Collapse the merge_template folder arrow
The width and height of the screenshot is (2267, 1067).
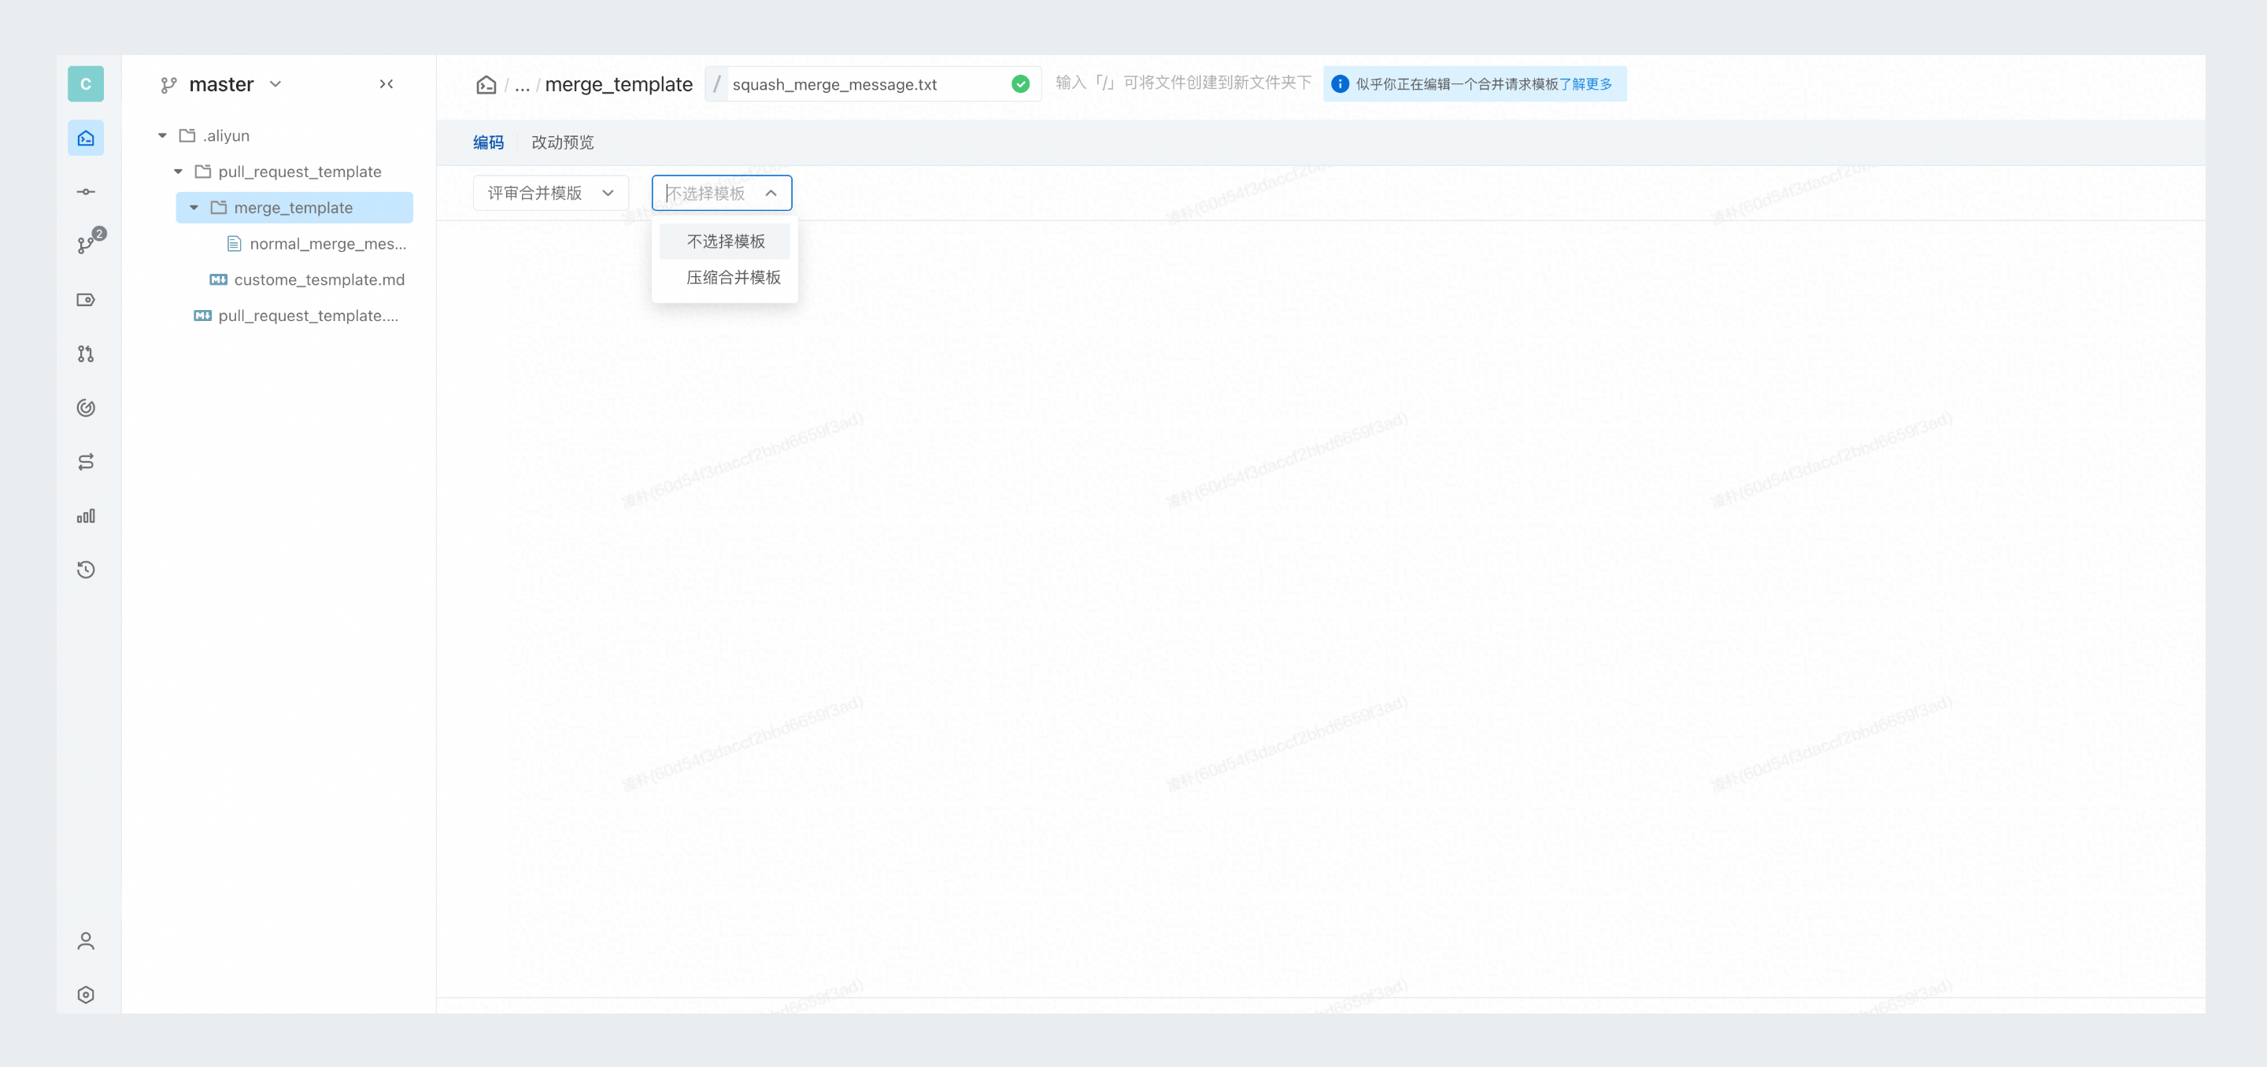click(194, 208)
